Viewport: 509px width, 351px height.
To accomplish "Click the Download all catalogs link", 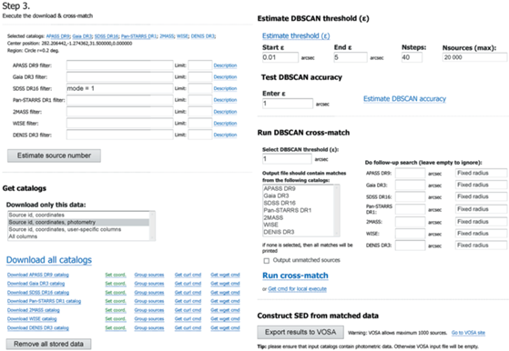I will [49, 260].
